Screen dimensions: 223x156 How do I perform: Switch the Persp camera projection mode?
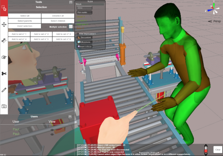215,21
